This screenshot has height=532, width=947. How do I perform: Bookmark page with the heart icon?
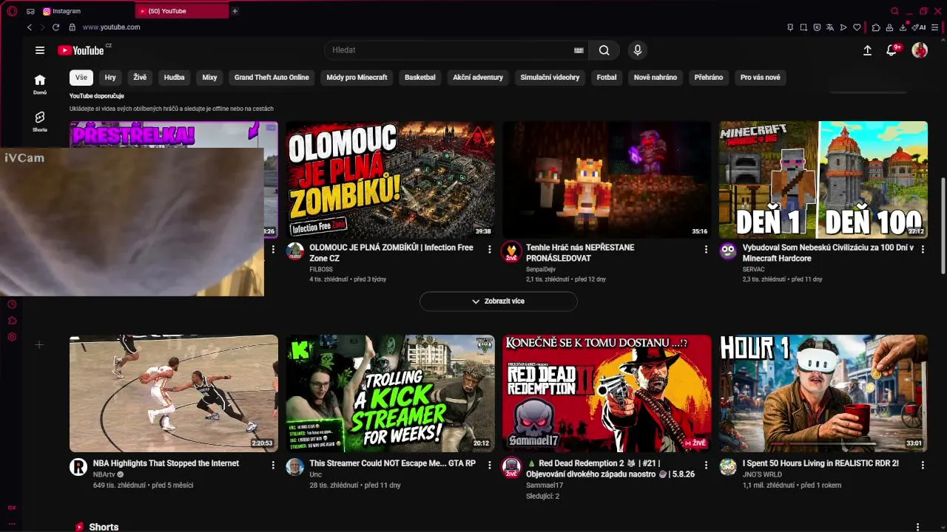[857, 27]
